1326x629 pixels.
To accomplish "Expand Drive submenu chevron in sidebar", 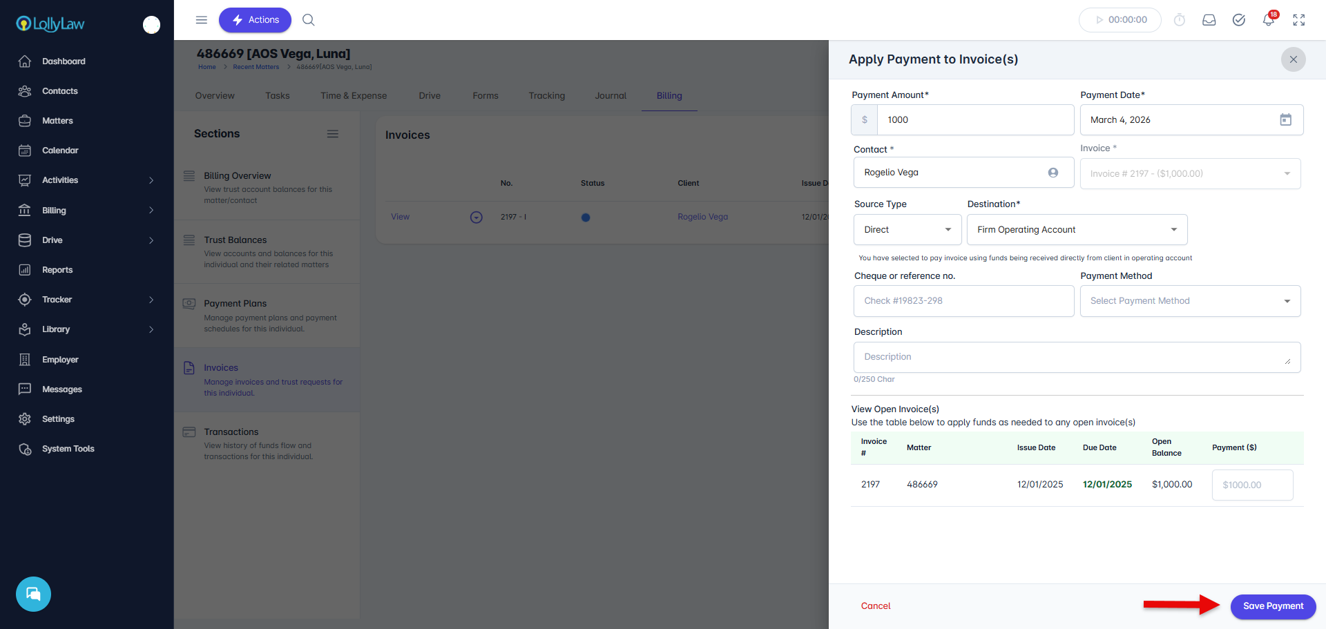I will coord(151,240).
